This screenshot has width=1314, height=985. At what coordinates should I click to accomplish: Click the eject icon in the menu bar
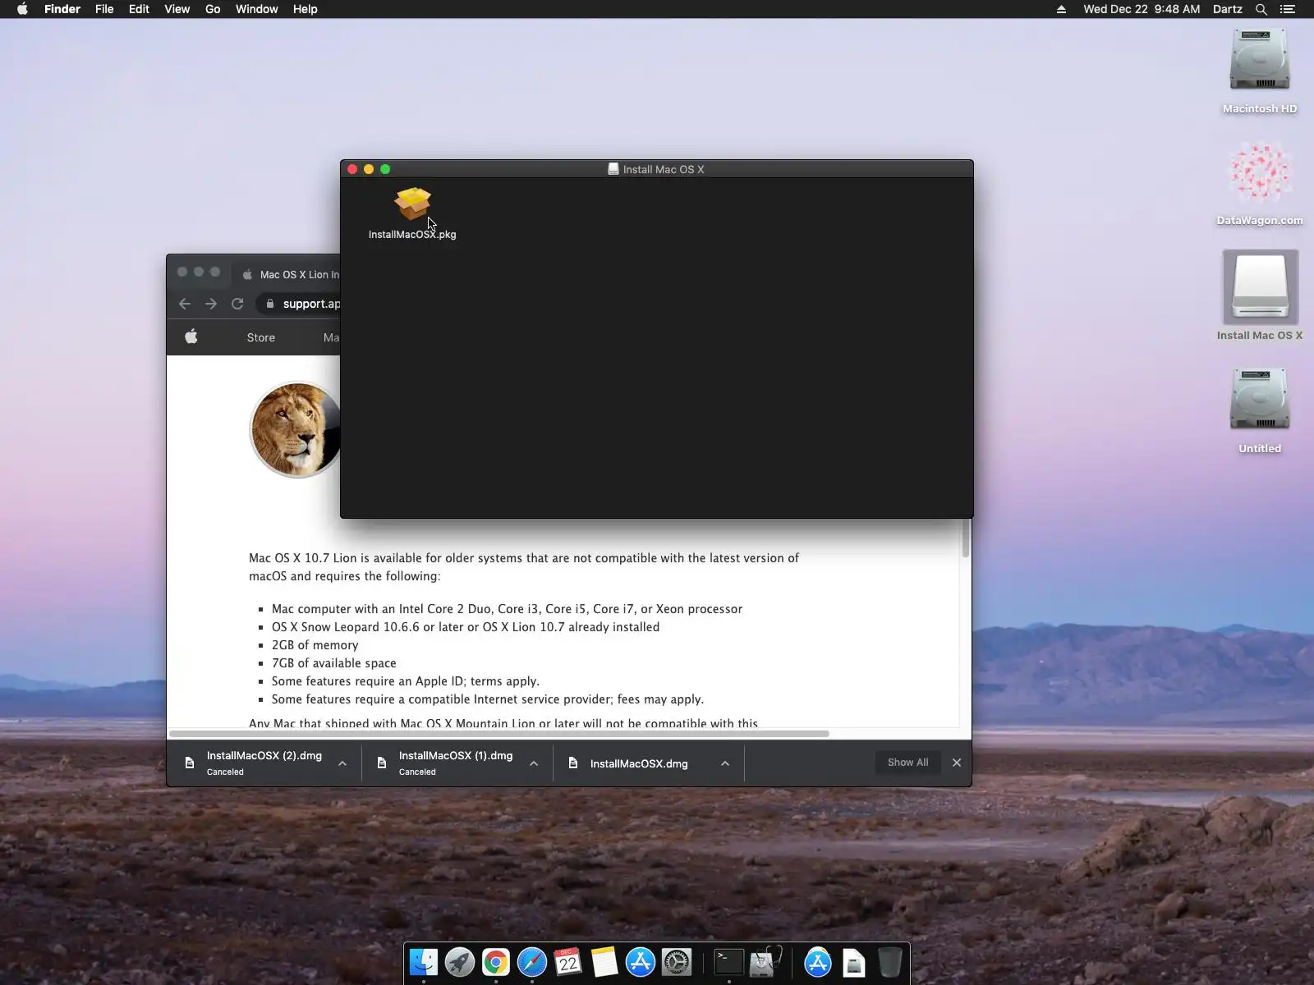pyautogui.click(x=1061, y=9)
